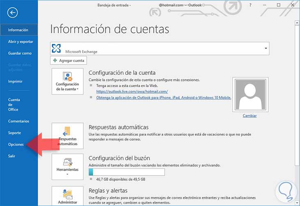Open the Soporte menu item
Image resolution: width=300 pixels, height=206 pixels.
click(14, 133)
